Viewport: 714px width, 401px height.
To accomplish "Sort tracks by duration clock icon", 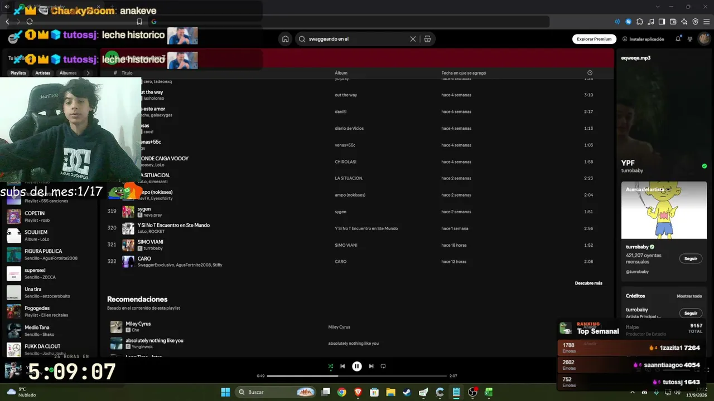I will point(590,73).
